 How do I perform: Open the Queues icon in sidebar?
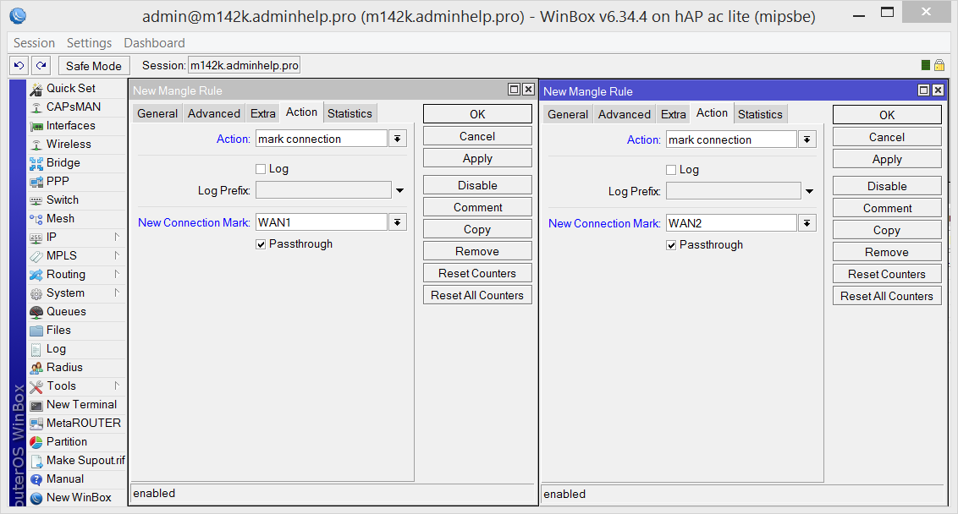click(x=36, y=312)
